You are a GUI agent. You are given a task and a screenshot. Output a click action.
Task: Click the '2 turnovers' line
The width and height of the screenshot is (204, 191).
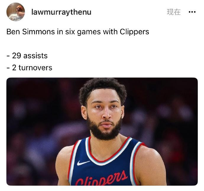tap(29, 68)
